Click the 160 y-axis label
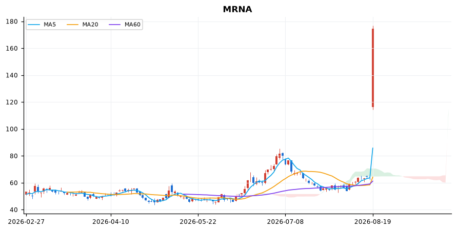 click(12, 48)
